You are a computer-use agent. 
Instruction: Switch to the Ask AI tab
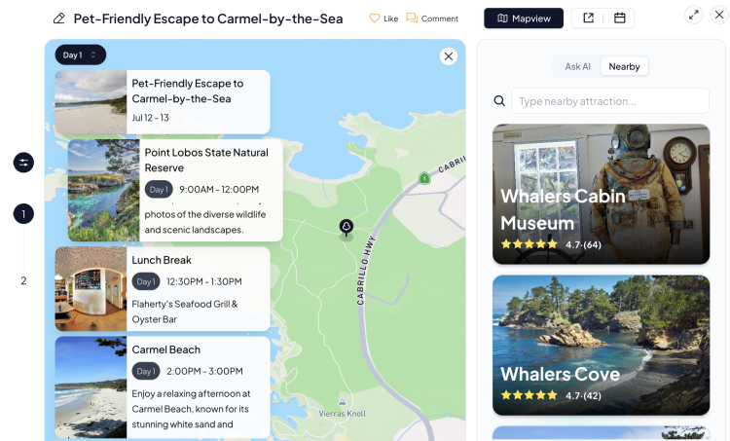pyautogui.click(x=577, y=66)
